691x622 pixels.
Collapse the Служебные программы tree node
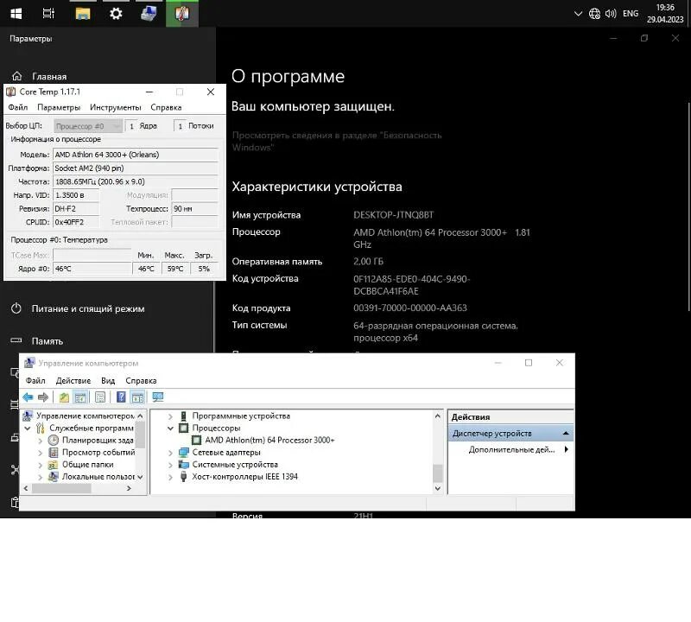(x=28, y=428)
